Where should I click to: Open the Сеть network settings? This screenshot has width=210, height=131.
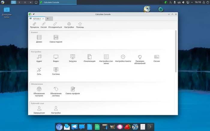tap(39, 70)
